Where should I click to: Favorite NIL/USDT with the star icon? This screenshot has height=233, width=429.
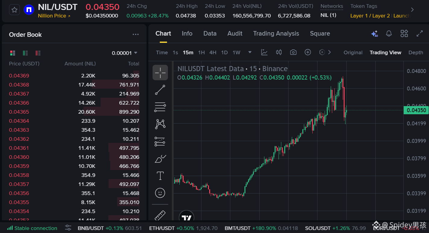[14, 10]
